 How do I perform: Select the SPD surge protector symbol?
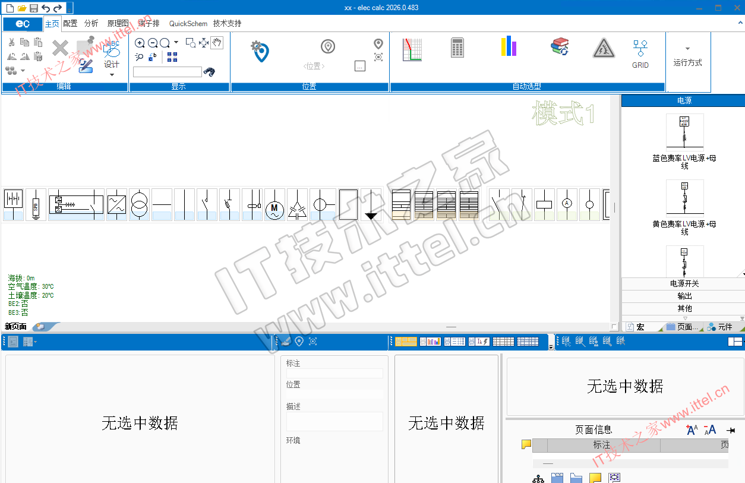tap(36, 205)
